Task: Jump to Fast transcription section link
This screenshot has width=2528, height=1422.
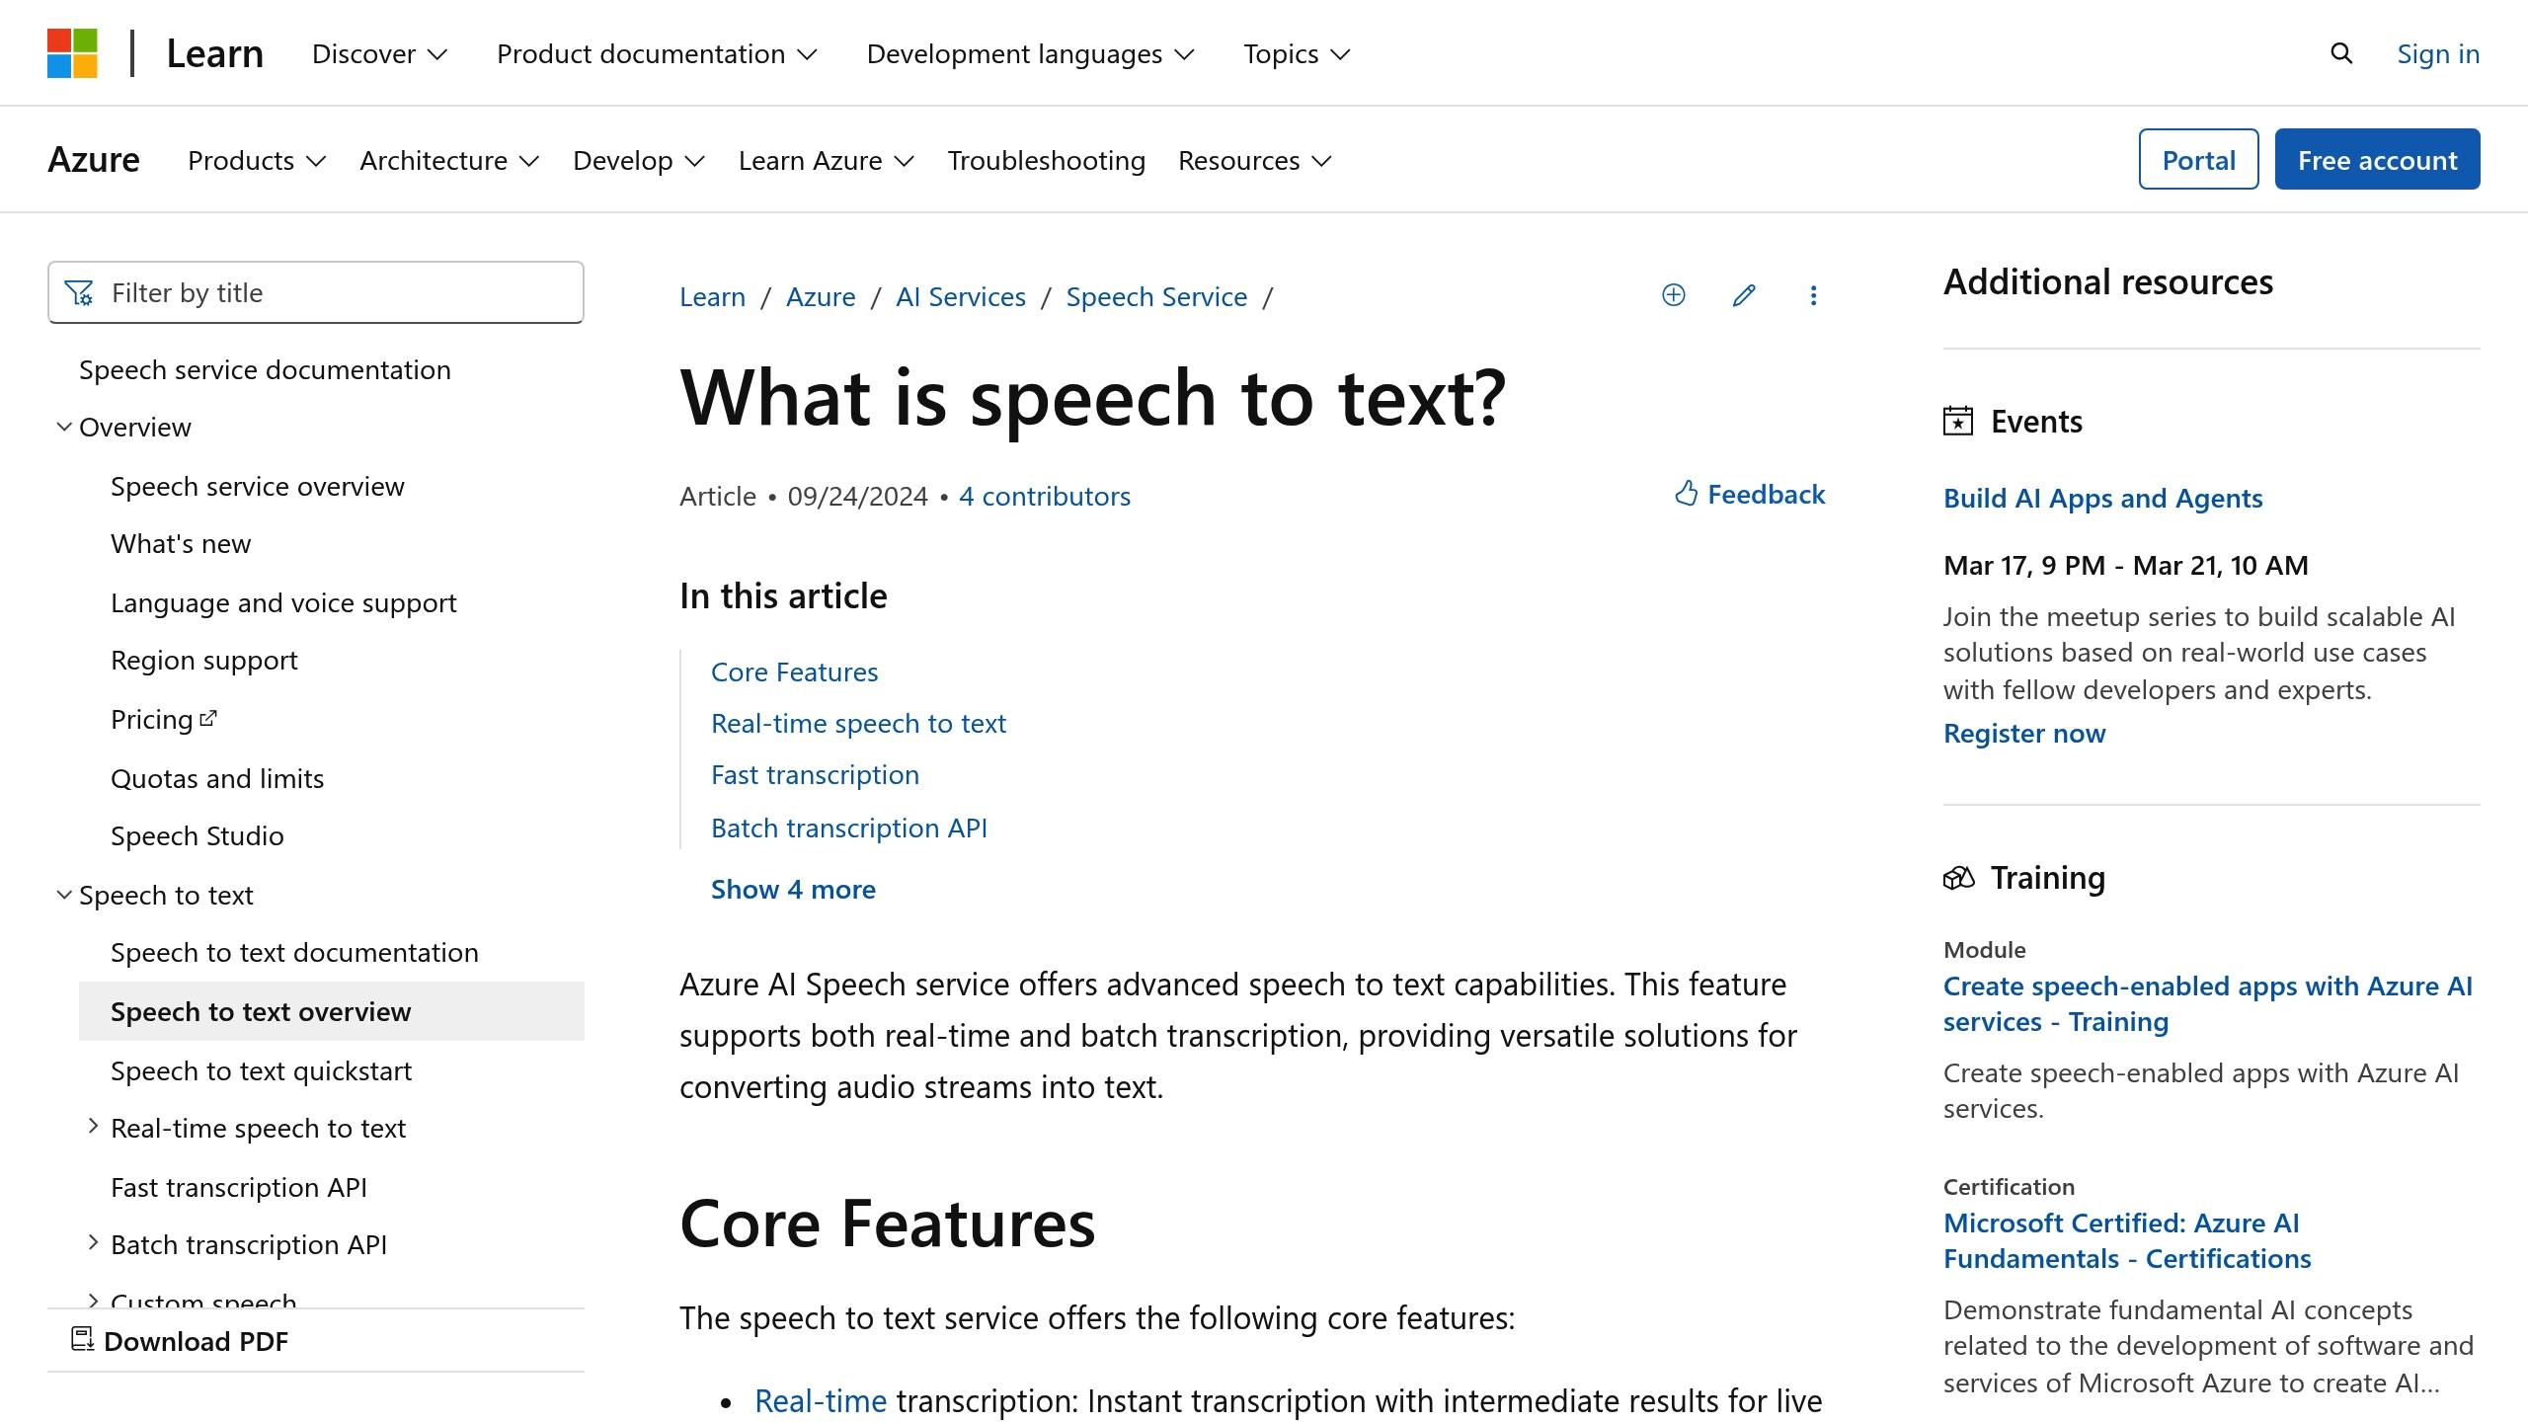Action: point(815,774)
